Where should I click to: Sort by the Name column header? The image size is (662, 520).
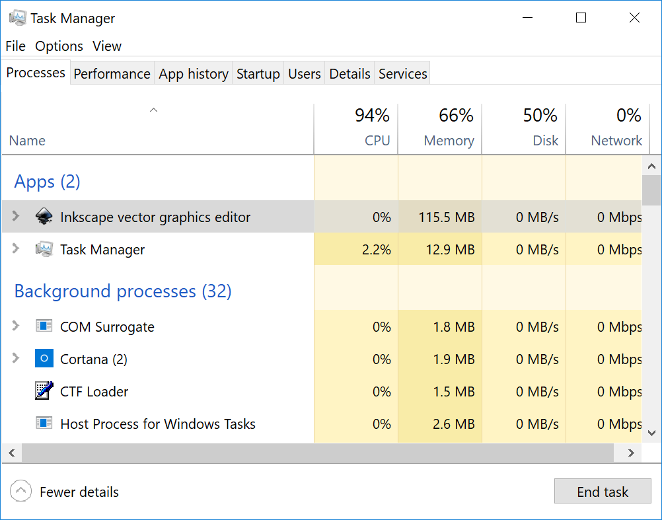157,129
